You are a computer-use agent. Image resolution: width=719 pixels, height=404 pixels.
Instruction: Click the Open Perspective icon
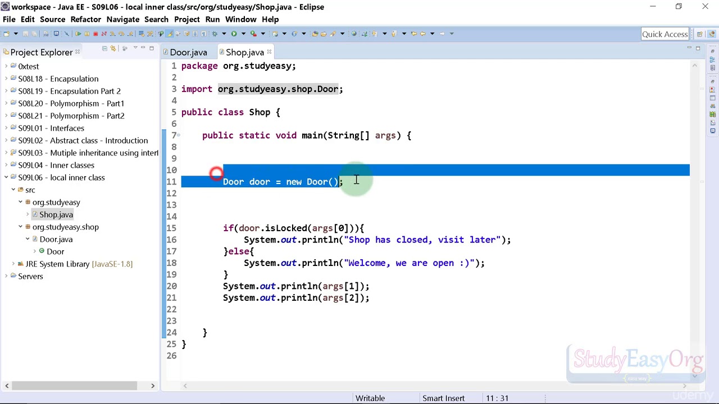pos(699,34)
